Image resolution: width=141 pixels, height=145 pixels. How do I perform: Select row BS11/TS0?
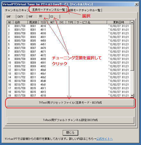[69, 70]
